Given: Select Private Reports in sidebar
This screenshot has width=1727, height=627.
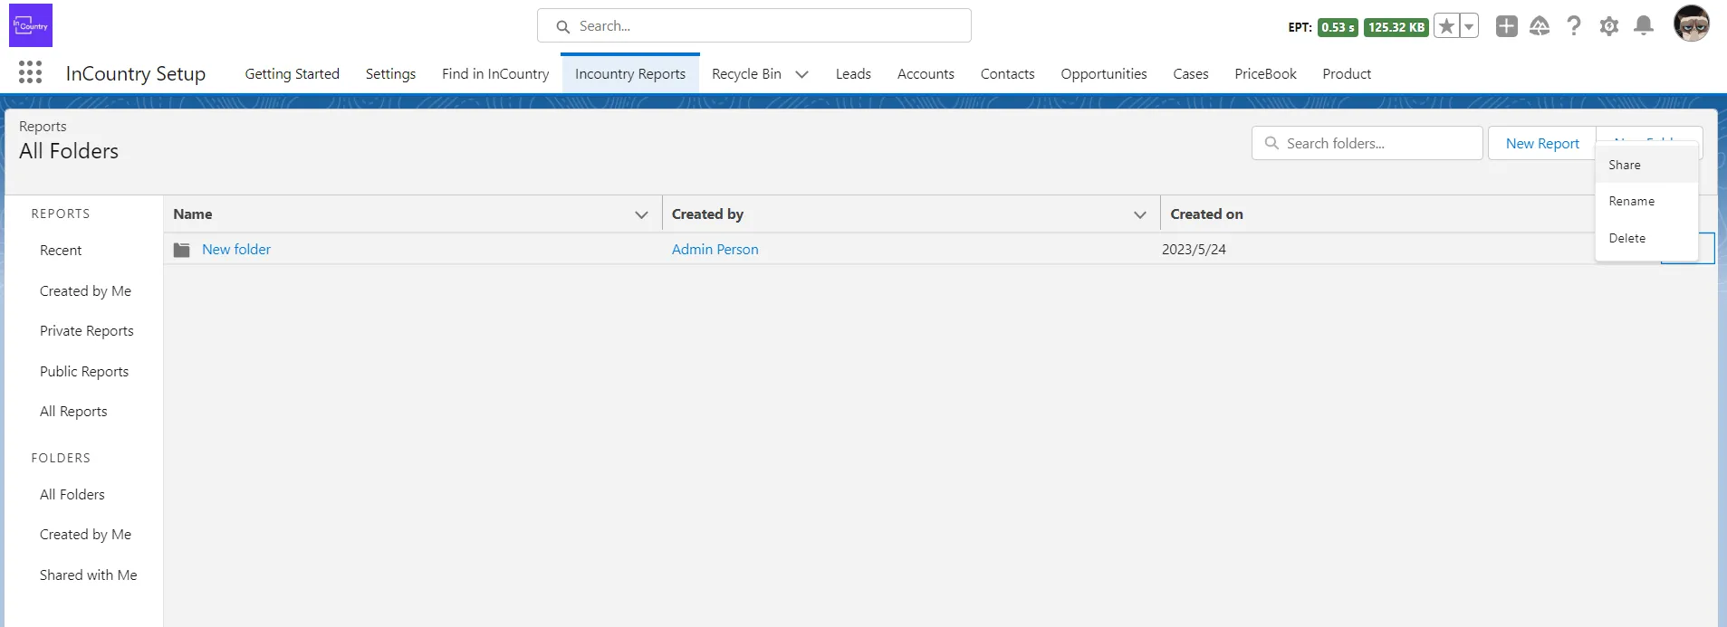Looking at the screenshot, I should [x=86, y=331].
